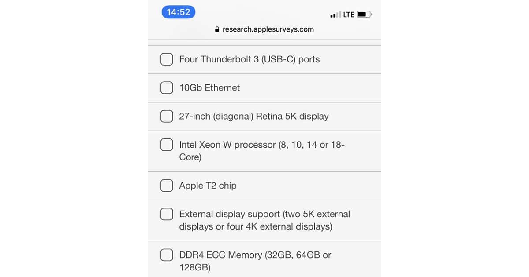Tick the 10Gb Ethernet checkbox
Screen dimensions: 529x277
(x=167, y=88)
